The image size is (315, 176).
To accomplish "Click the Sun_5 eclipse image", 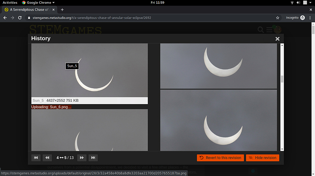I will coord(89,70).
